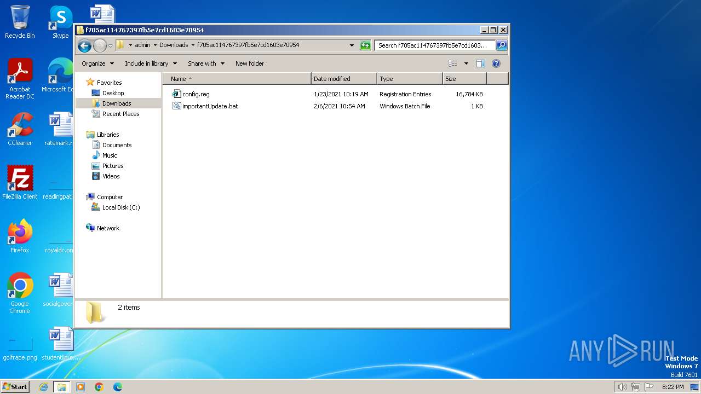Viewport: 701px width, 394px height.
Task: Select Local Disk (C:) in navigation pane
Action: click(121, 207)
